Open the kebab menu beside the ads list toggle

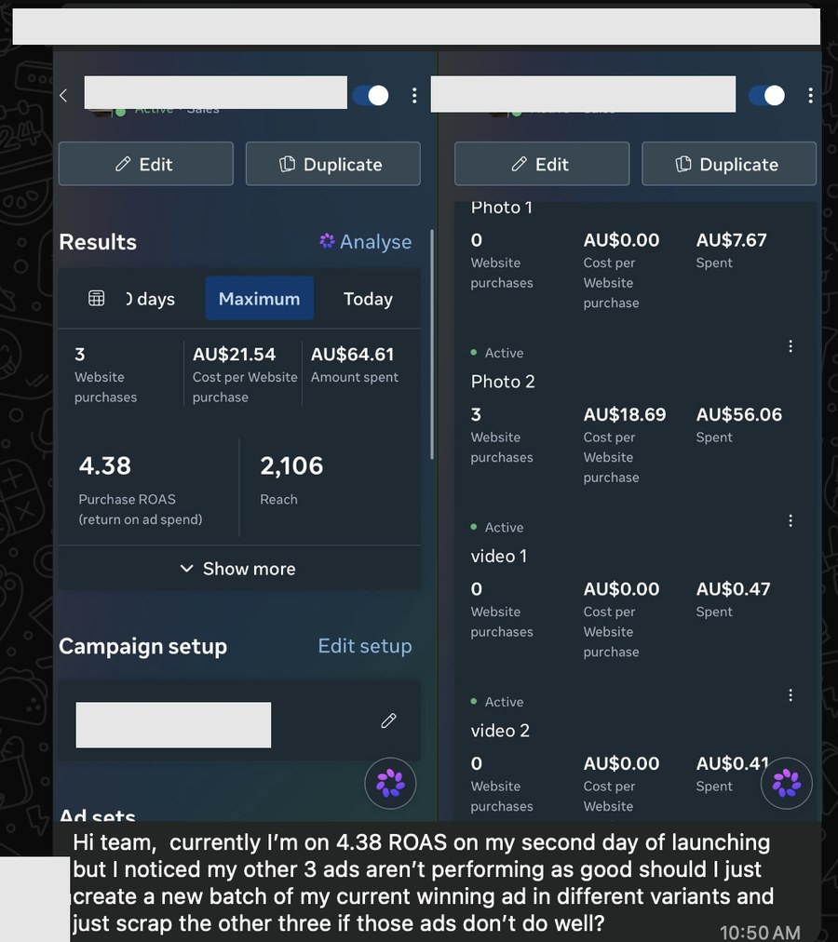coord(810,95)
